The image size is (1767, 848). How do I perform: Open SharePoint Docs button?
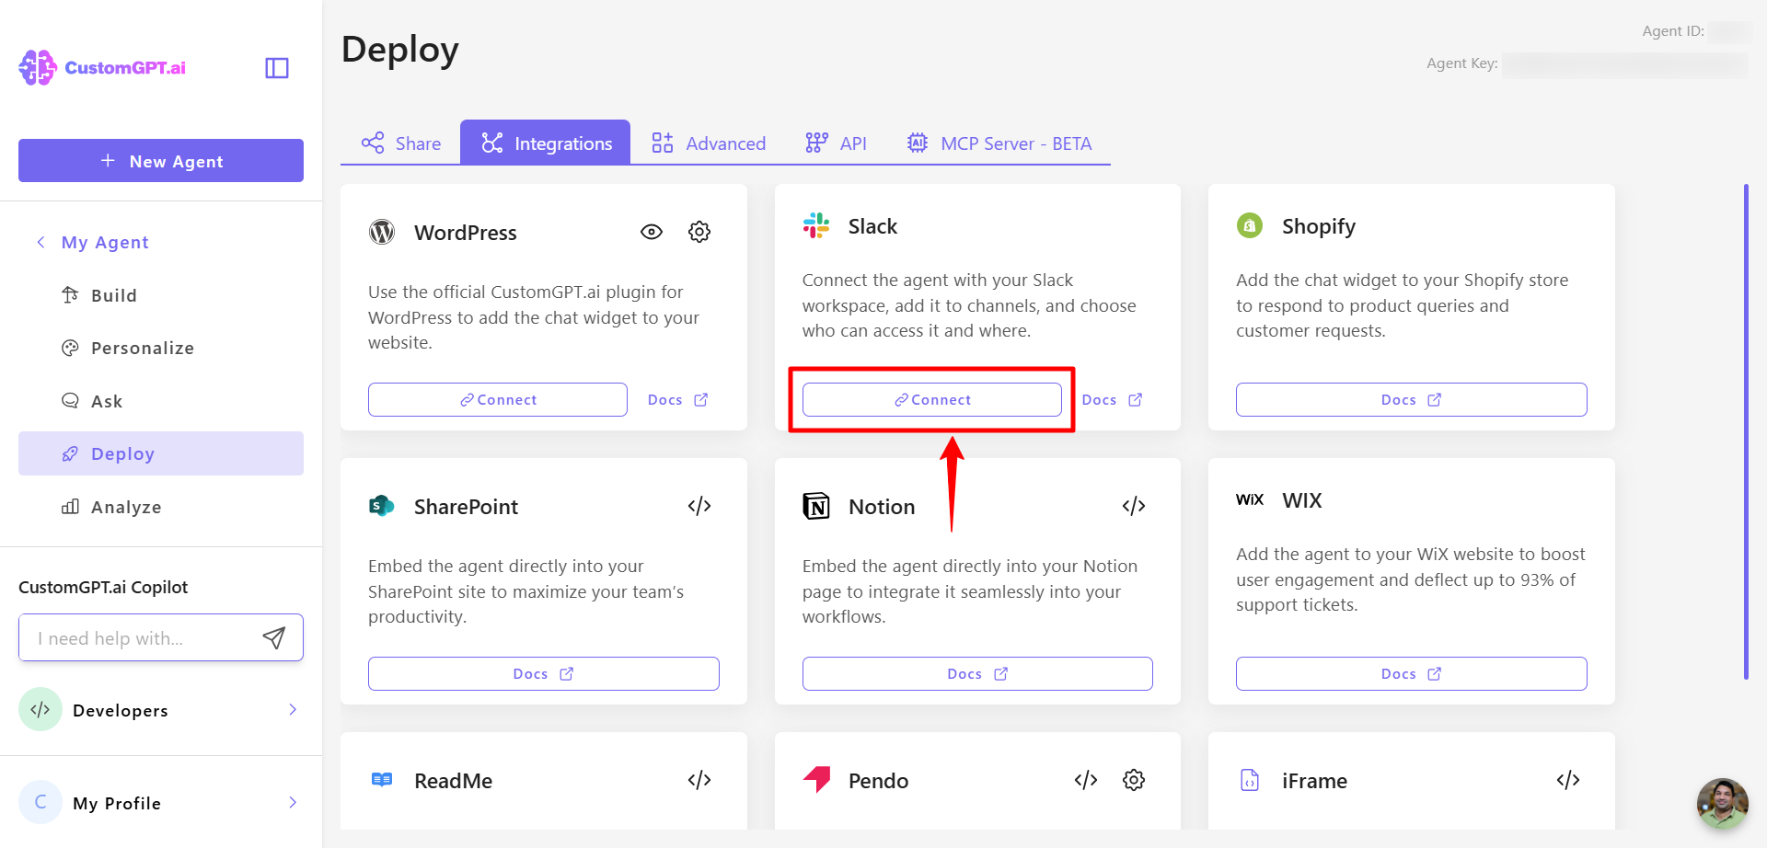click(544, 673)
